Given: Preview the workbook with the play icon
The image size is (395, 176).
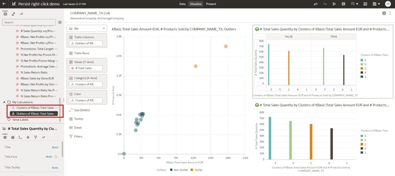Looking at the screenshot, I should click(x=334, y=4).
